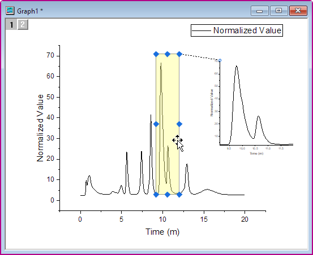Click the Graph1 title bar text

30,11
